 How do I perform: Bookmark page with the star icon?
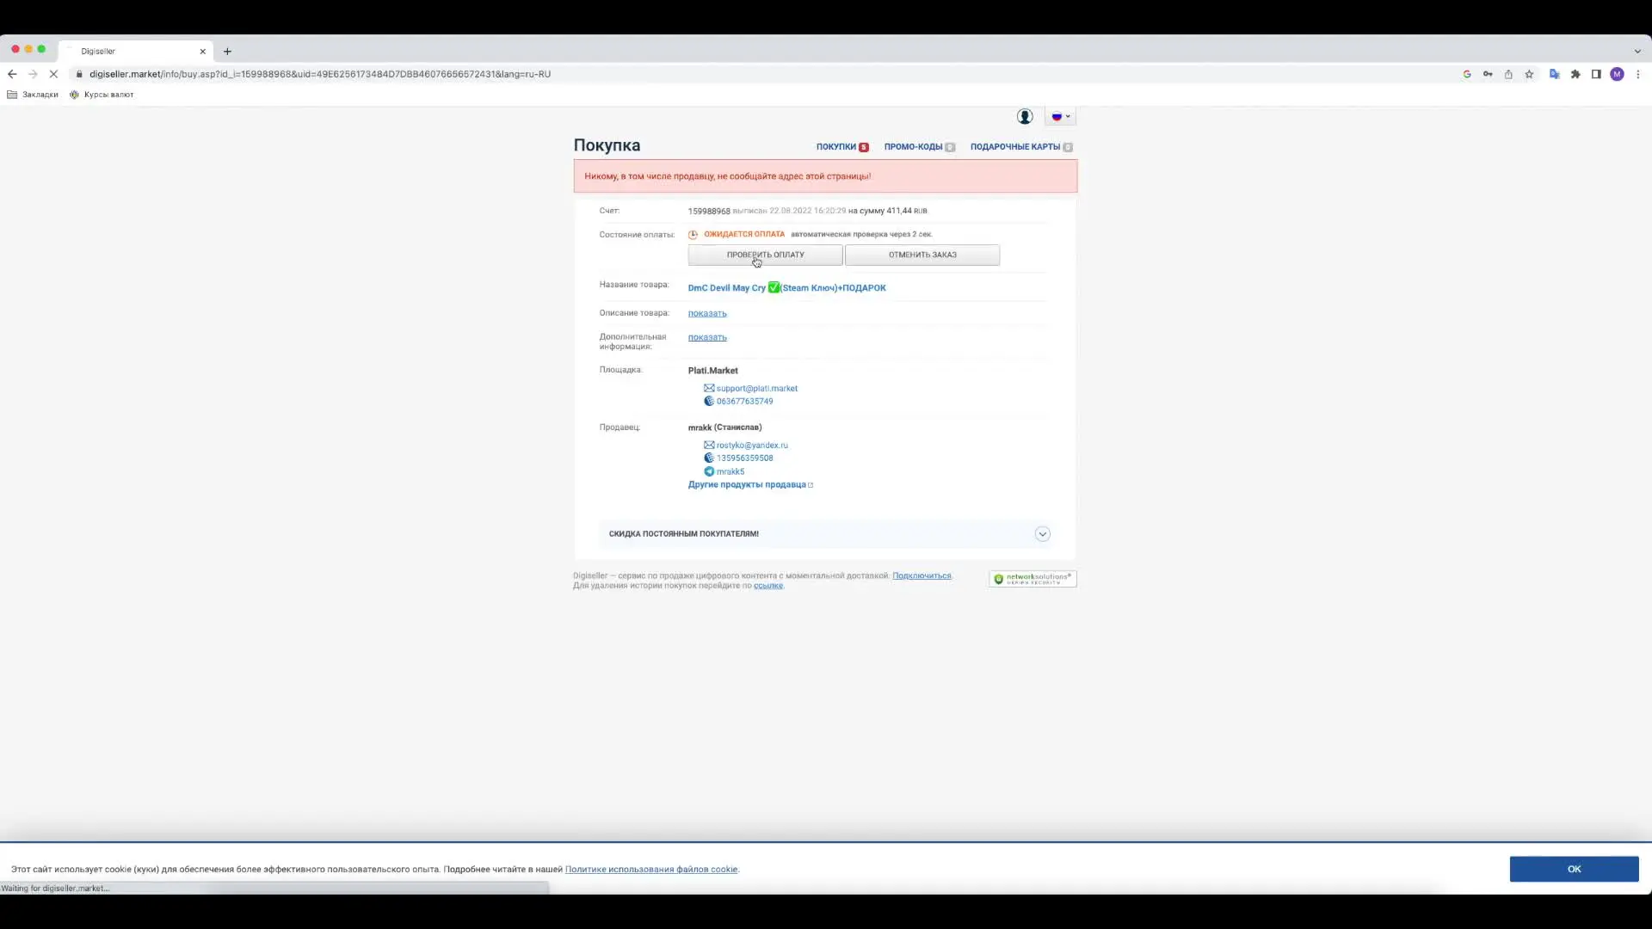tap(1529, 74)
